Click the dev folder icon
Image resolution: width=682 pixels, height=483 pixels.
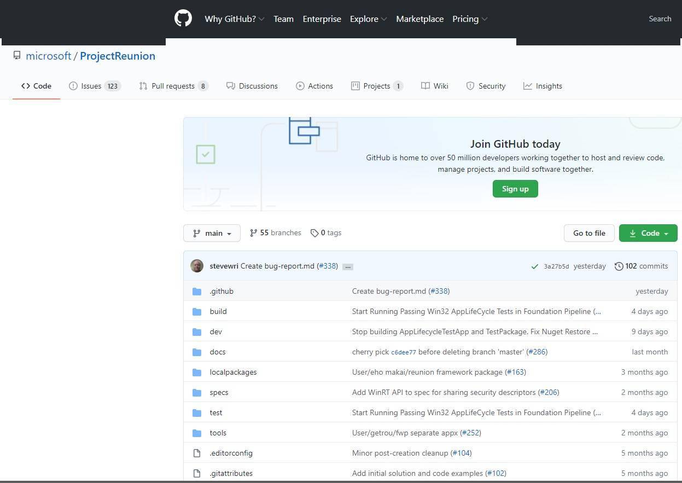click(x=197, y=331)
